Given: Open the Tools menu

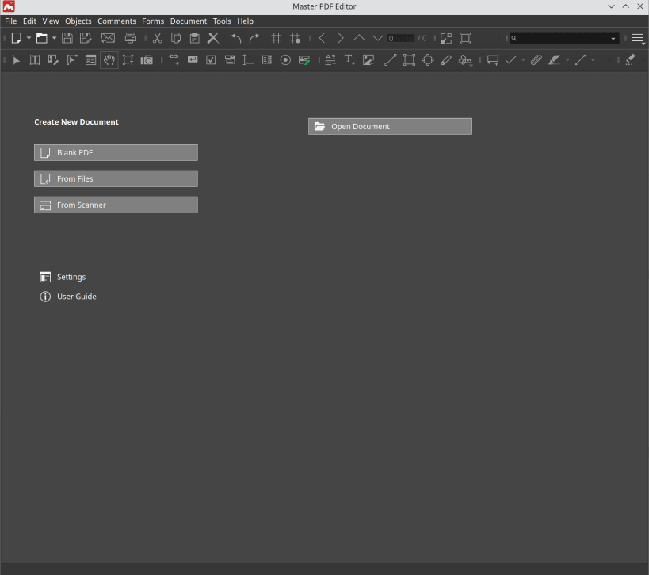Looking at the screenshot, I should [x=222, y=21].
